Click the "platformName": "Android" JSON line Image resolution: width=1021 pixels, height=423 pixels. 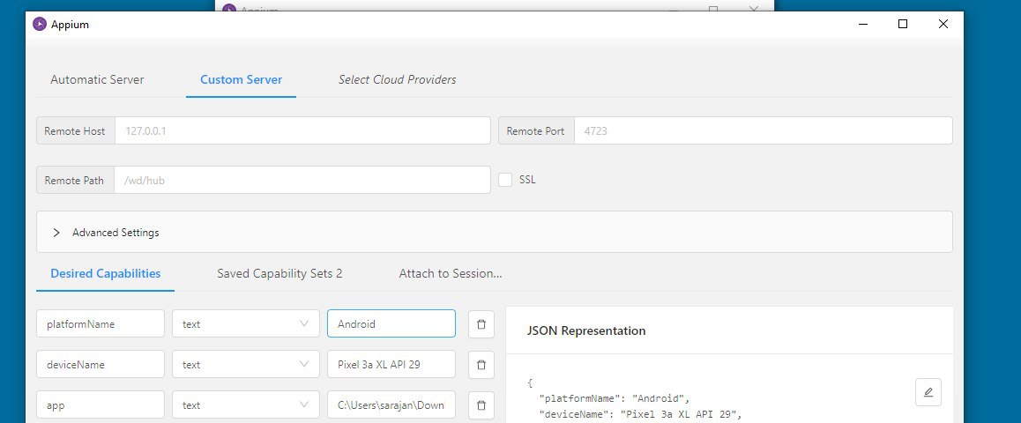click(614, 398)
